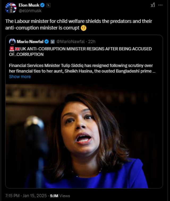Viewport: 170px width, 201px height.
Task: Click the X affiliation badge next to Elon Musk
Action: (48, 5)
